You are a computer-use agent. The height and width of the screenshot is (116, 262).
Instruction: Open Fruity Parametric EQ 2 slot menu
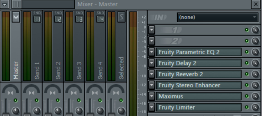(x=151, y=52)
